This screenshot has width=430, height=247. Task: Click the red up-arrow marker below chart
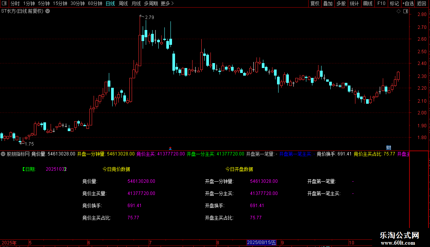click(170, 149)
